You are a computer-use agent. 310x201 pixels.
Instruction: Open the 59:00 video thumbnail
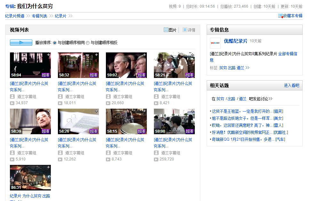tap(174, 121)
